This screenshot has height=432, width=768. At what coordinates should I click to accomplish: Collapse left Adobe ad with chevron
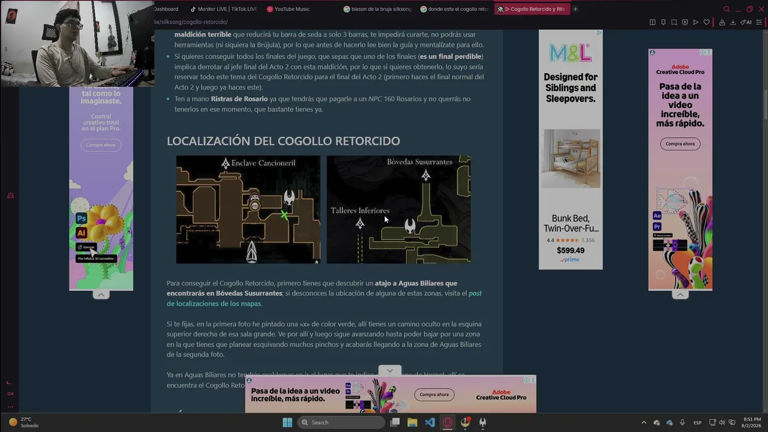[101, 295]
